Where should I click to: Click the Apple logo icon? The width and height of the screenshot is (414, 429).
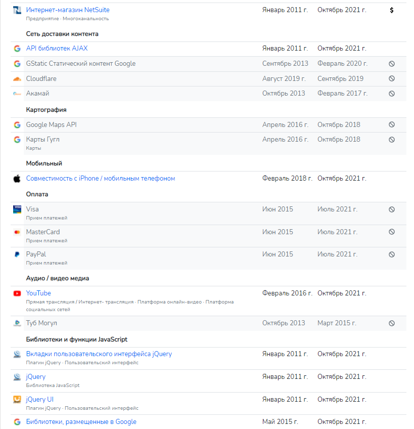coord(17,179)
